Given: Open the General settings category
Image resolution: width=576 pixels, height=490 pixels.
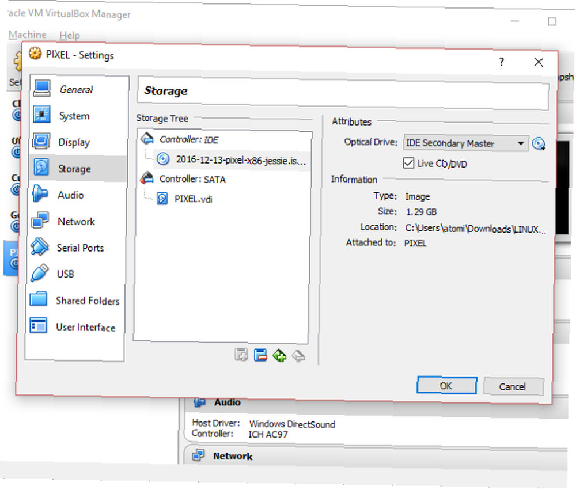Looking at the screenshot, I should [78, 89].
